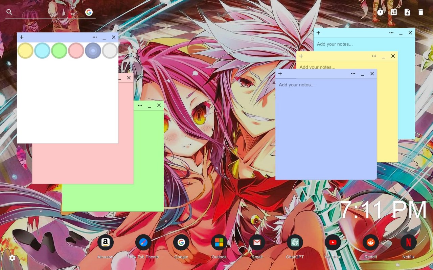433x270 pixels.
Task: Open the Google shortcut in the dock
Action: pyautogui.click(x=181, y=242)
